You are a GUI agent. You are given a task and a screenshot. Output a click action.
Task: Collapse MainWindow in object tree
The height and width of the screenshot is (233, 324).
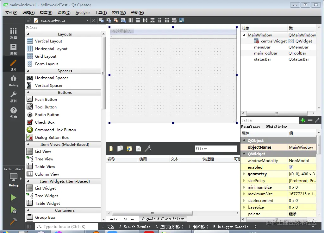tap(244, 35)
